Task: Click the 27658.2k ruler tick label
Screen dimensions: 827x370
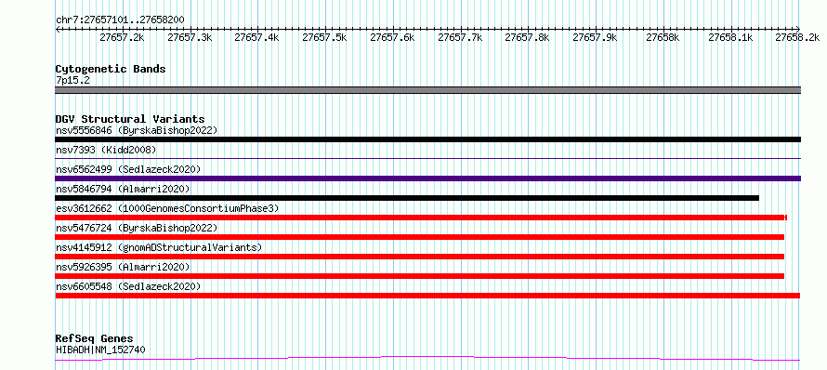Action: pyautogui.click(x=797, y=37)
